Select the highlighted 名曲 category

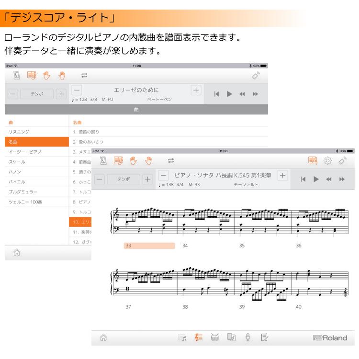click(37, 142)
